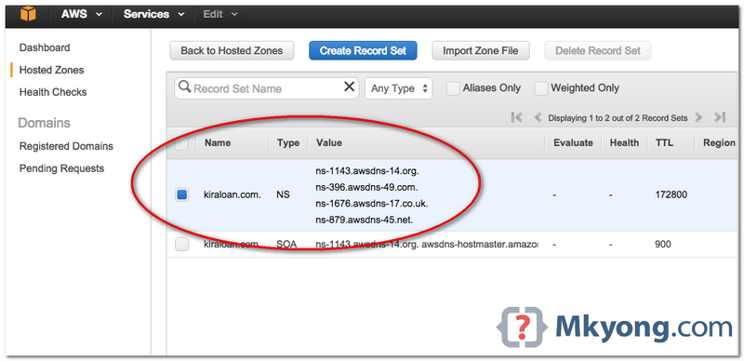This screenshot has height=361, width=744.
Task: Click the SOA record value text
Action: pos(427,244)
